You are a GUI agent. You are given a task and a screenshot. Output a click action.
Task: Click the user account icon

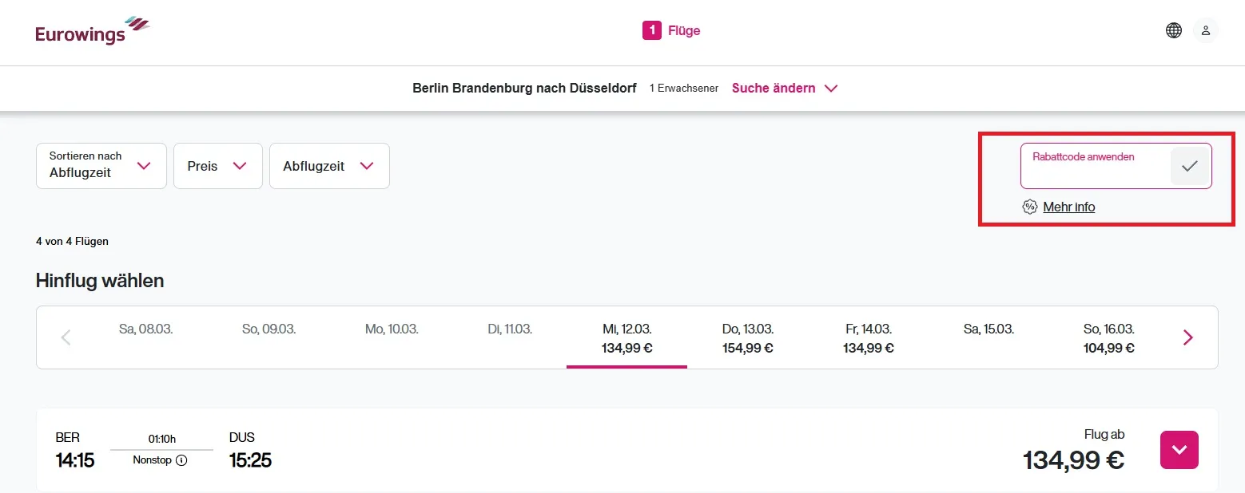tap(1206, 30)
